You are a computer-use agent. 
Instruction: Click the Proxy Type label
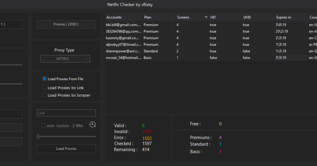(x=64, y=50)
